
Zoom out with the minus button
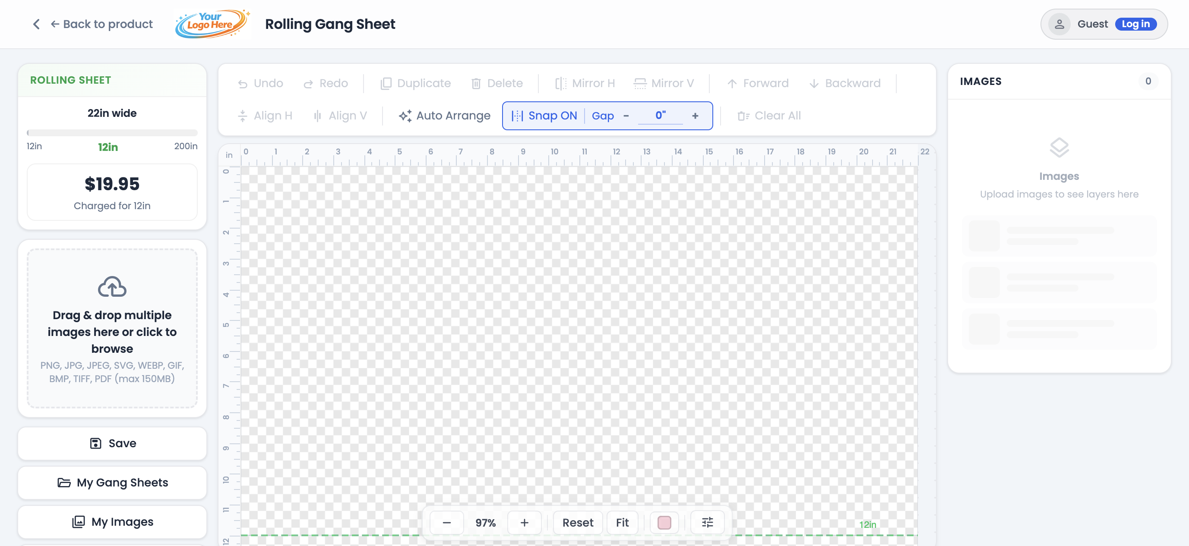[x=446, y=522]
